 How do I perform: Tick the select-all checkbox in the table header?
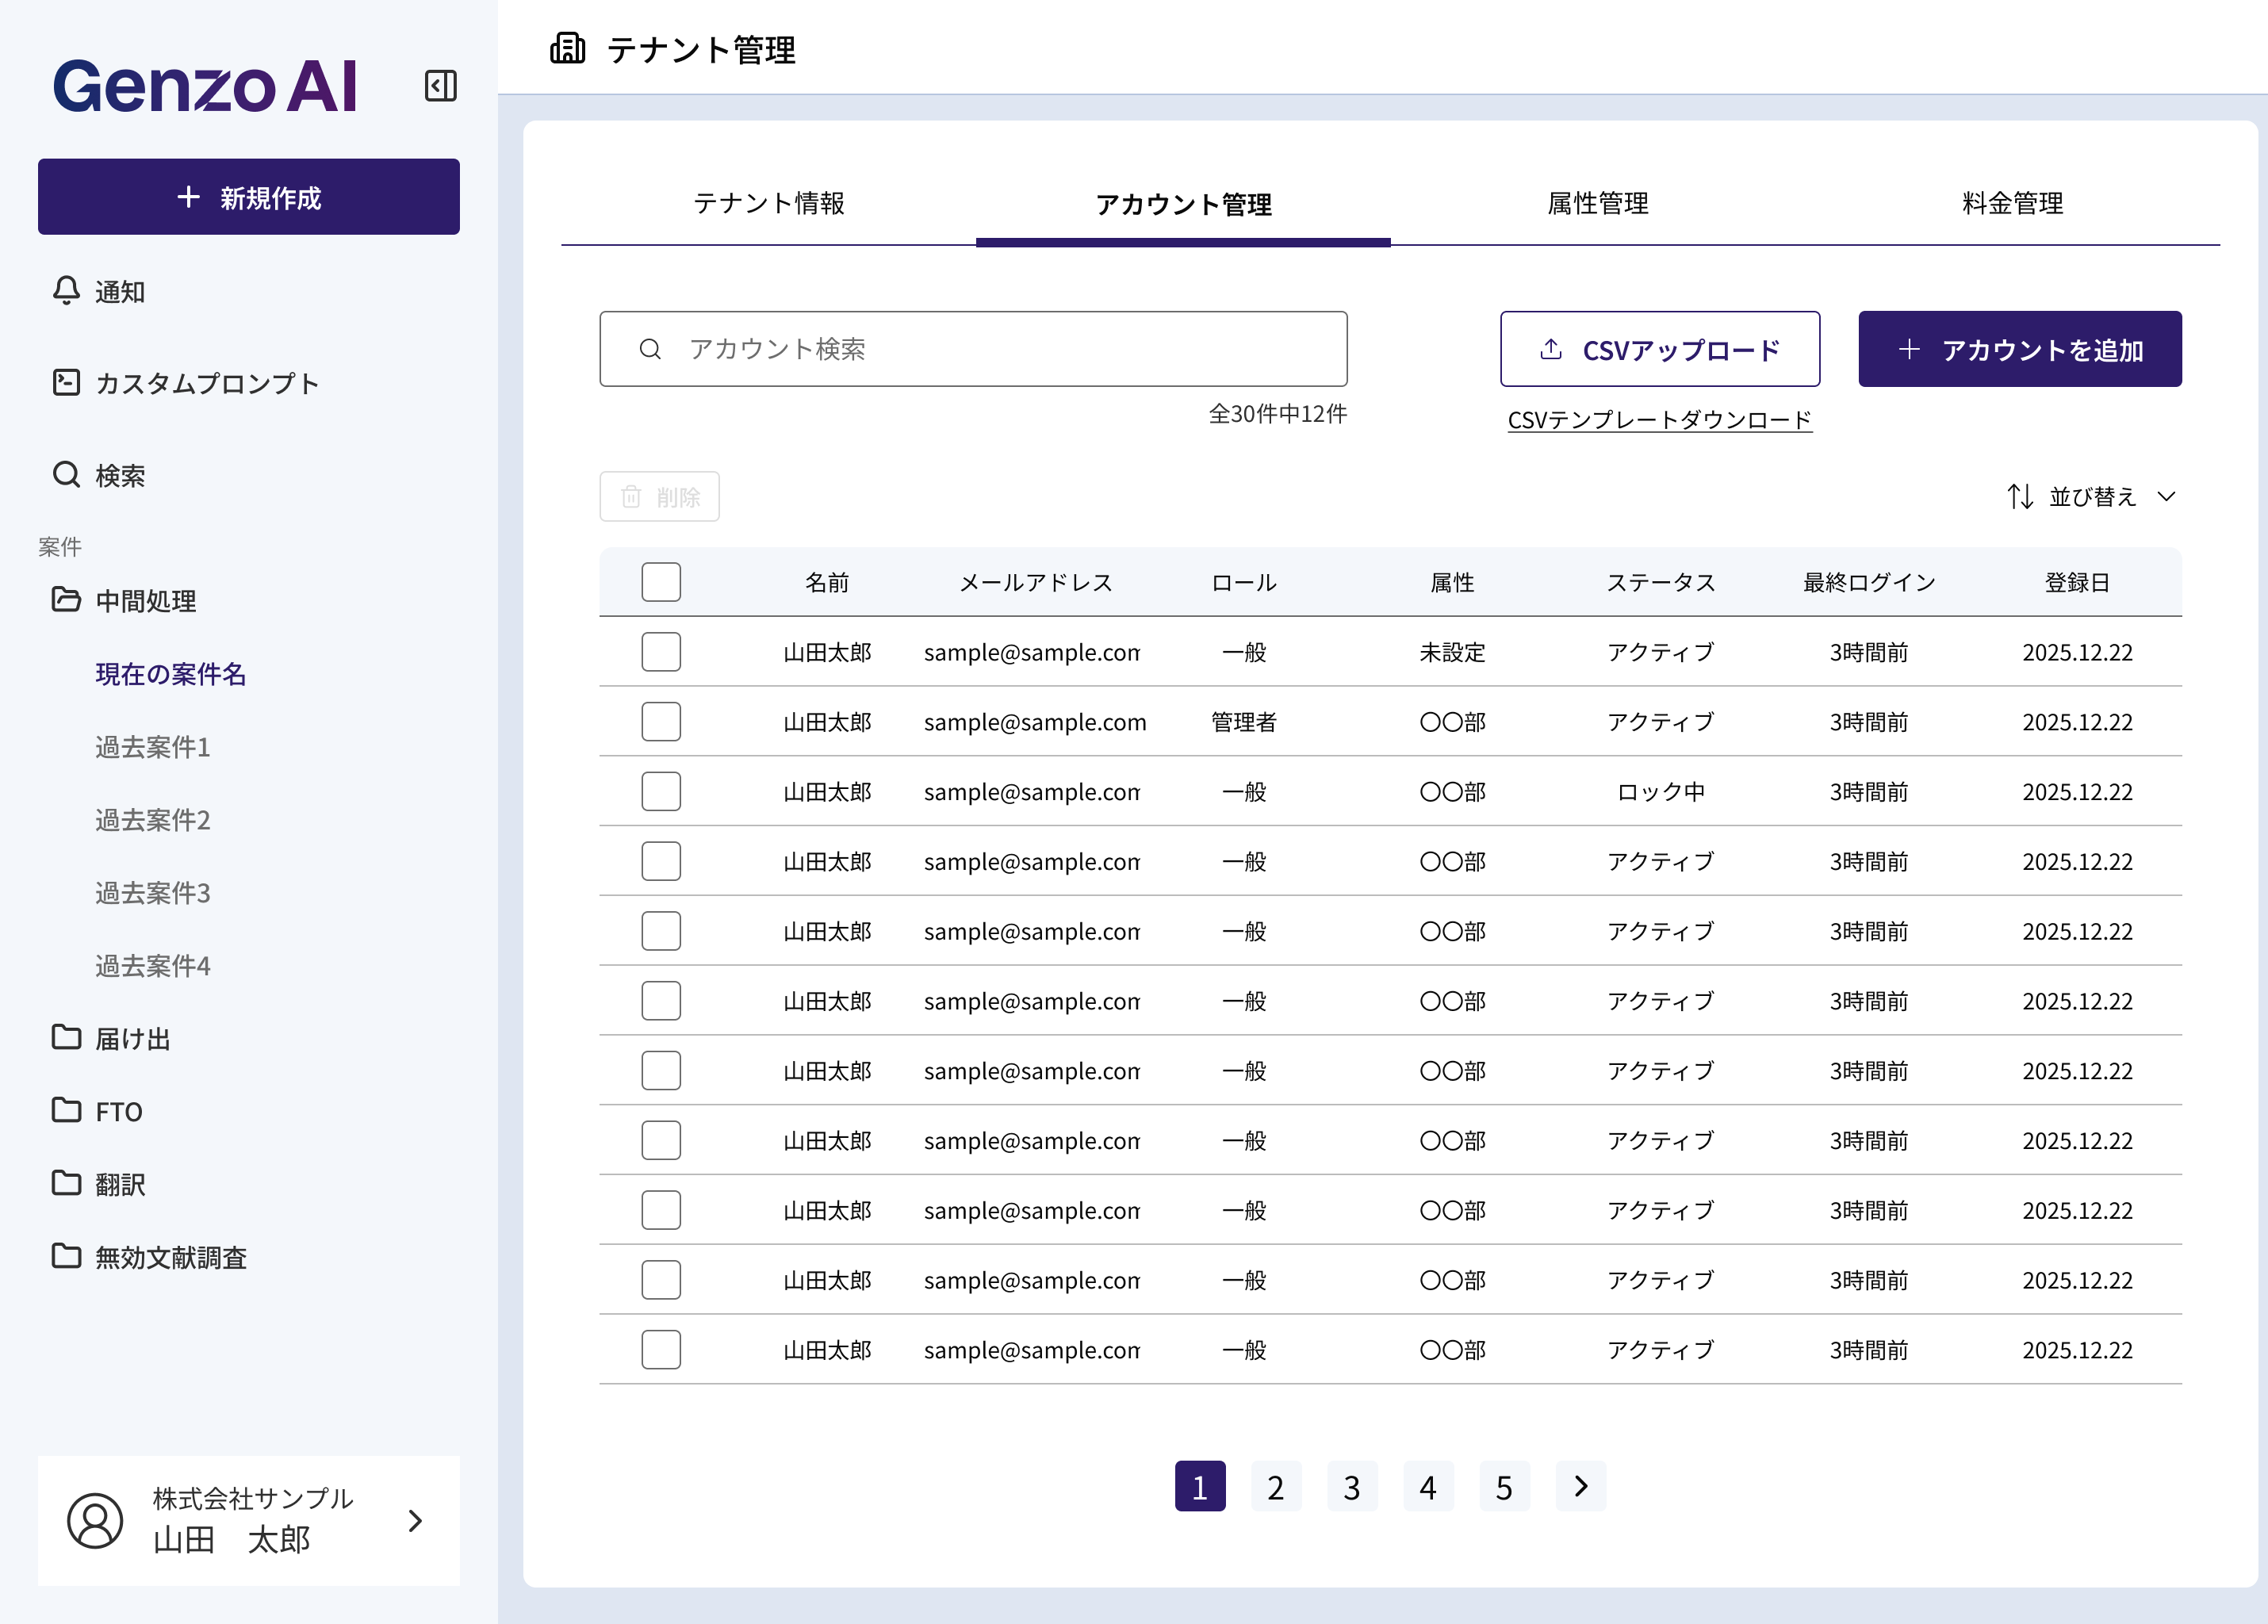(661, 582)
